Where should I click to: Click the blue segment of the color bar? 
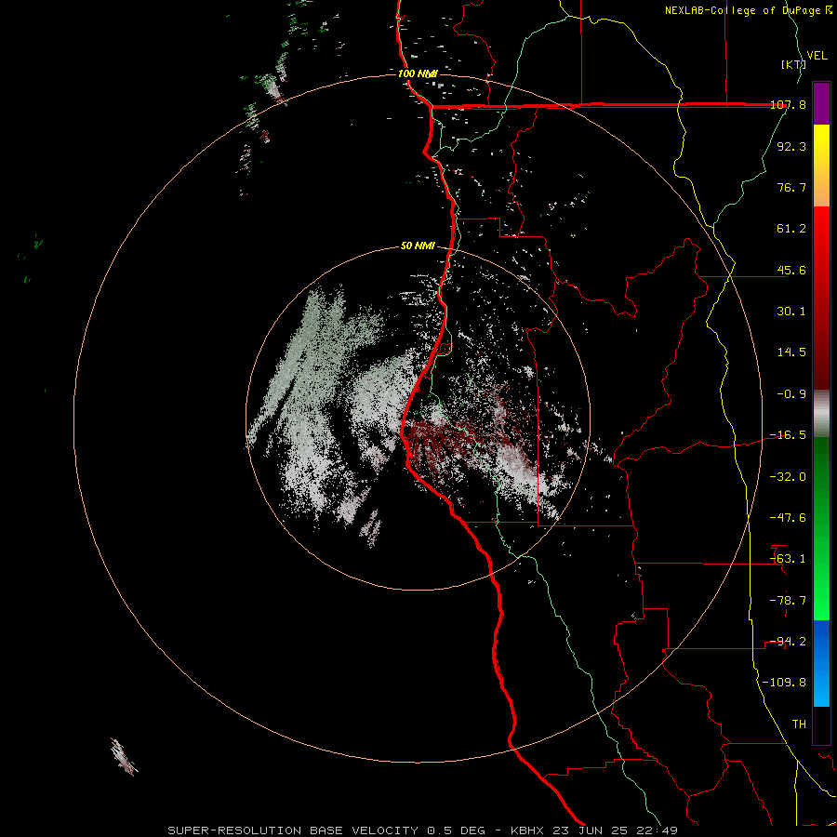821,663
